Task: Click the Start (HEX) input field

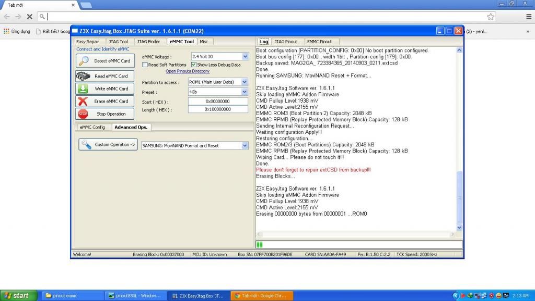Action: coord(218,102)
